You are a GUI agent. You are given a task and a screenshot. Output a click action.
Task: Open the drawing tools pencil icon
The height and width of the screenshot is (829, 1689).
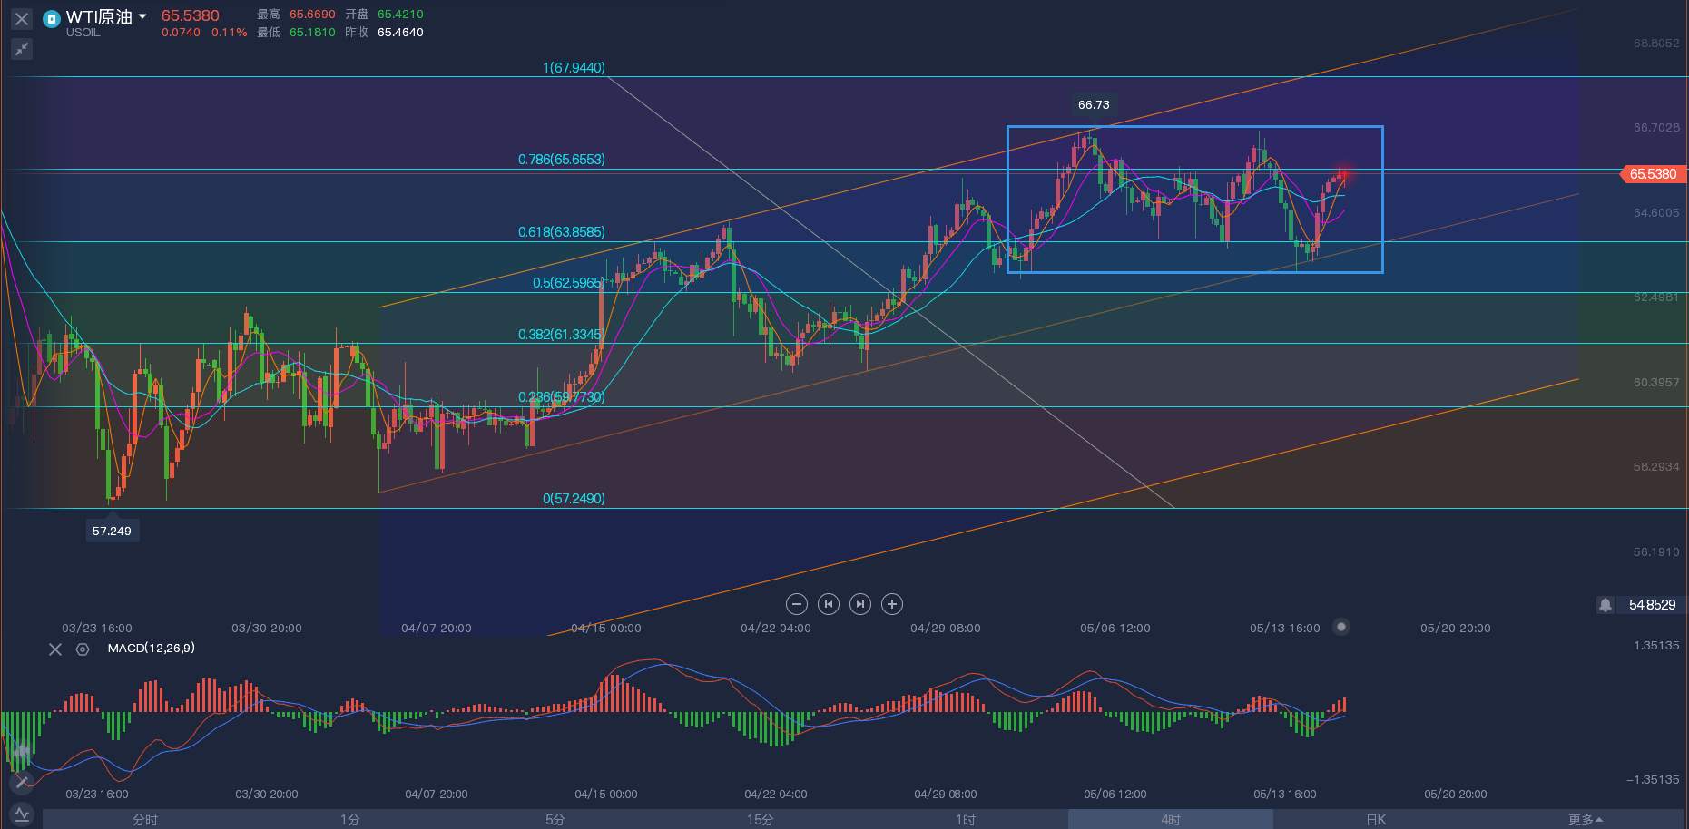[x=22, y=781]
